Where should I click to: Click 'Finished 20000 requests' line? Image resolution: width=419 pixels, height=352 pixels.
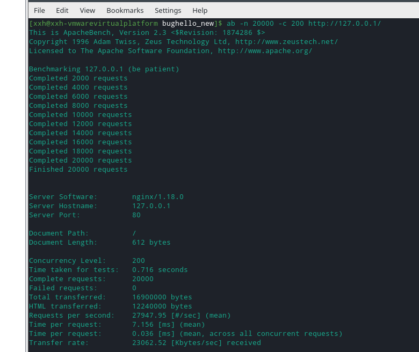pyautogui.click(x=78, y=170)
